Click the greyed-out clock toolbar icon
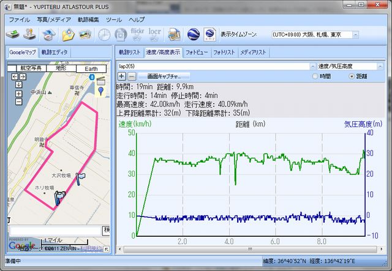392x271 pixels. click(104, 34)
